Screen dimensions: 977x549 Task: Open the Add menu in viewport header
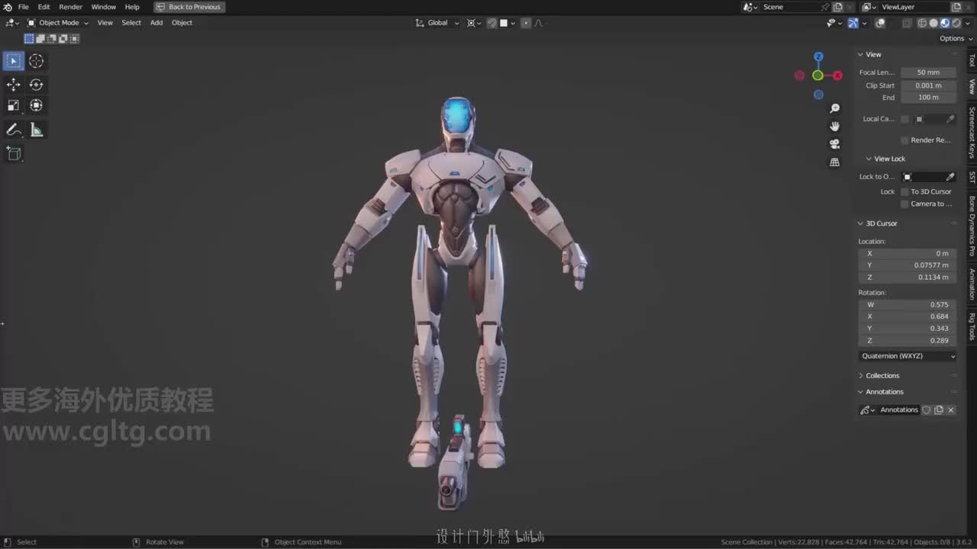tap(156, 23)
